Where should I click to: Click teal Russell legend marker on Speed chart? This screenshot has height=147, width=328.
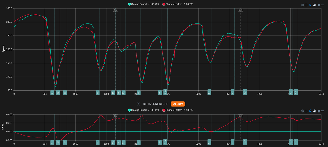click(x=129, y=4)
